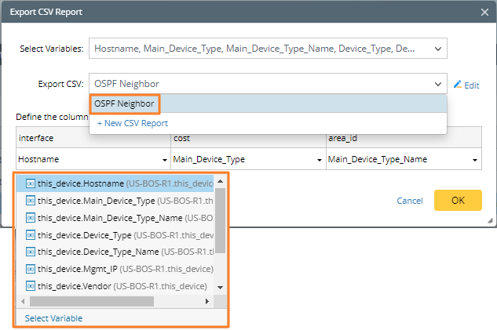This screenshot has height=330, width=497.
Task: Open the Export CSV dropdown arrow
Action: tap(436, 84)
